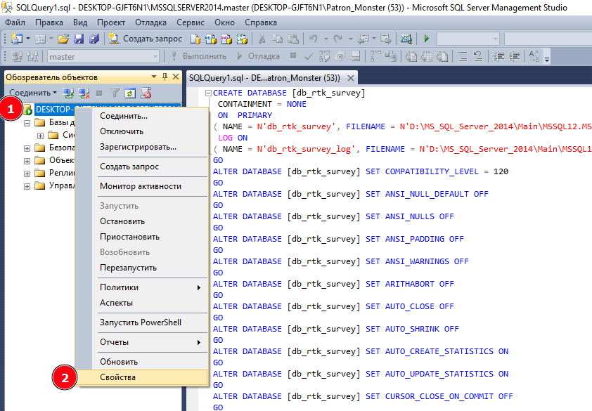The width and height of the screenshot is (592, 411).
Task: Choose Перезапустить from the context menu
Action: click(142, 268)
